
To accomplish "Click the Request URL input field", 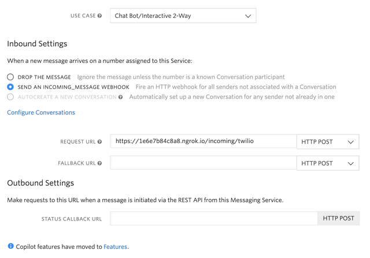I will [x=203, y=141].
